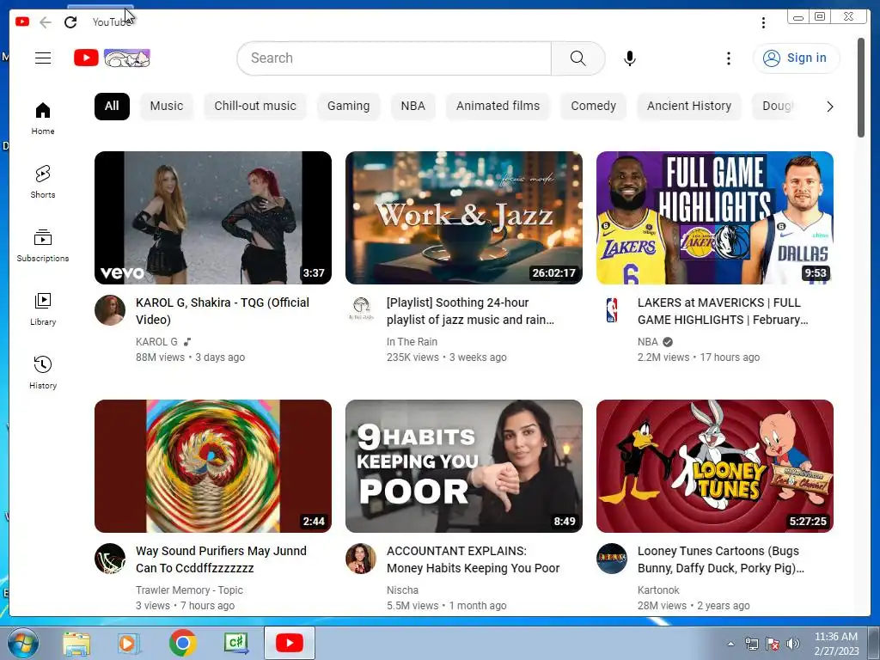Click the Search input field
The width and height of the screenshot is (880, 660).
point(394,58)
